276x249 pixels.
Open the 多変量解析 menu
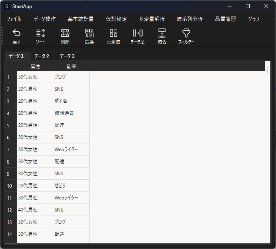(x=152, y=19)
